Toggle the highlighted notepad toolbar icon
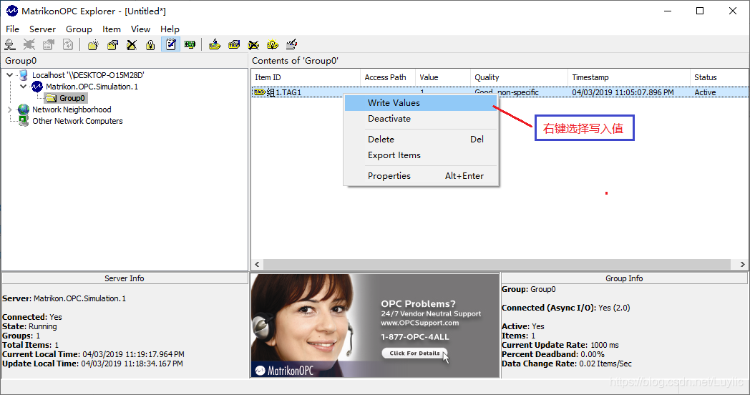The width and height of the screenshot is (750, 395). tap(170, 44)
